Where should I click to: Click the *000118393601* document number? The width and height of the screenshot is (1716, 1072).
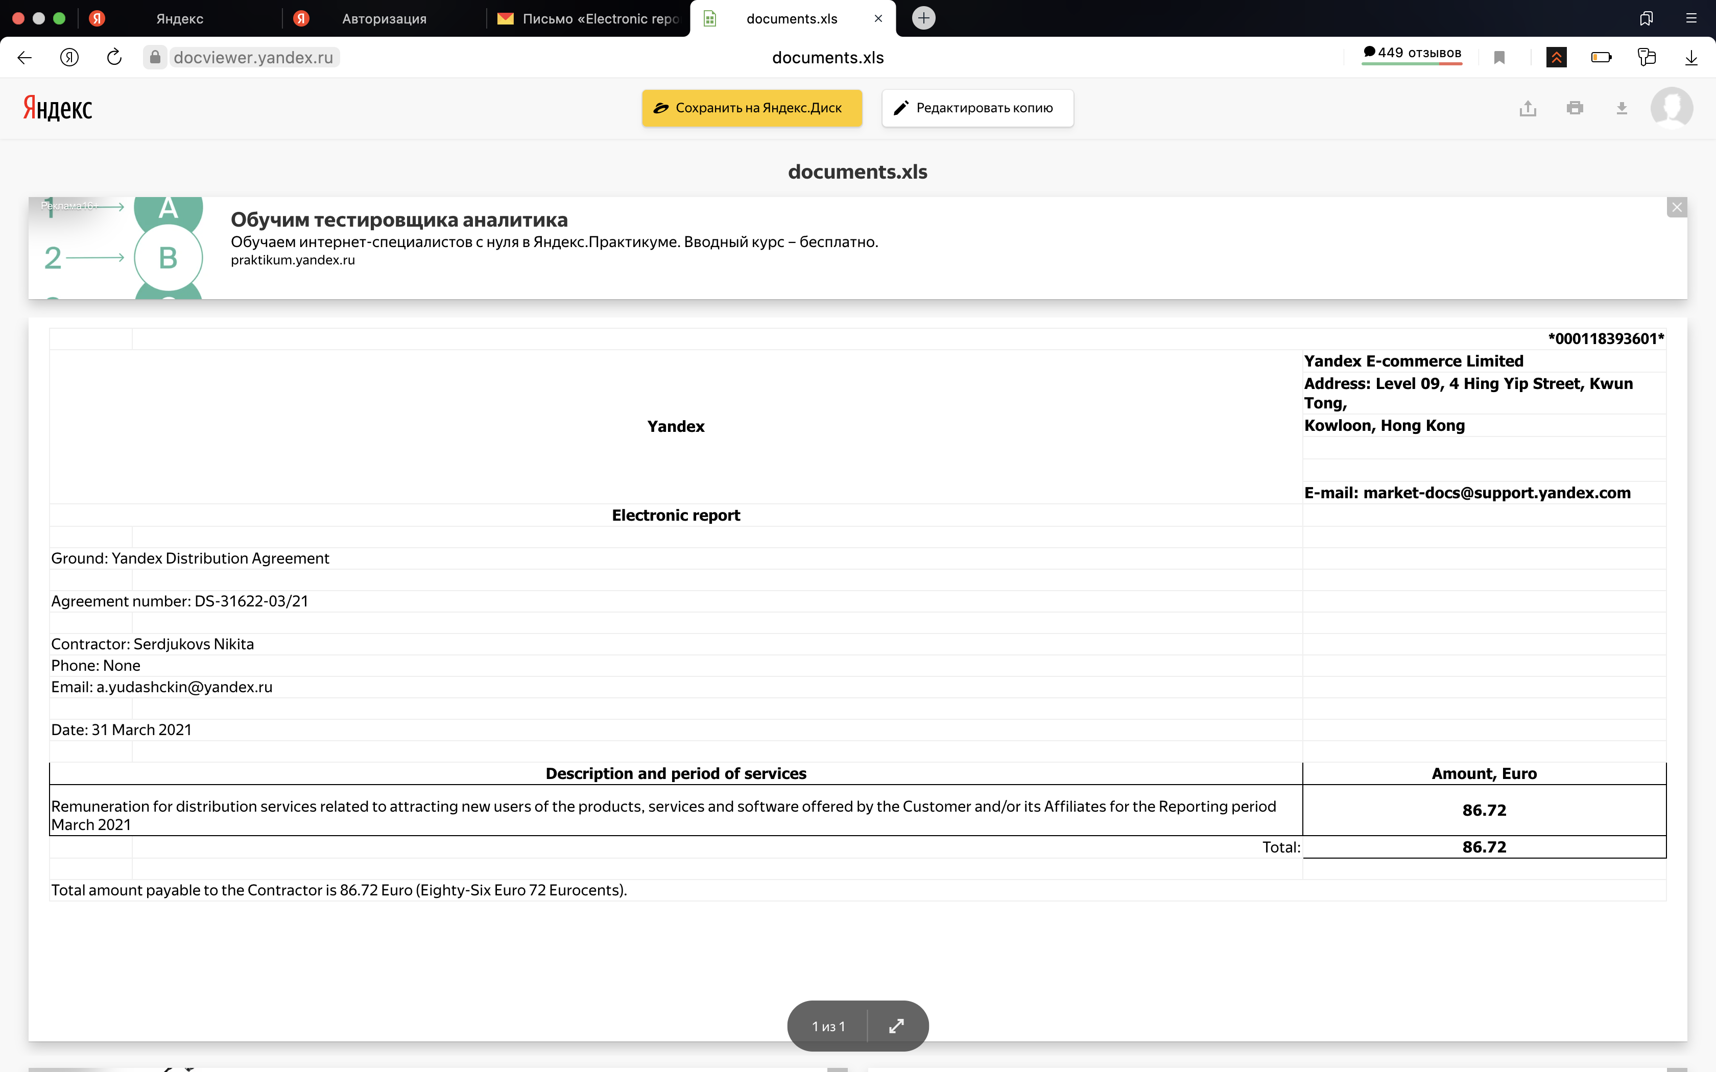click(1605, 339)
